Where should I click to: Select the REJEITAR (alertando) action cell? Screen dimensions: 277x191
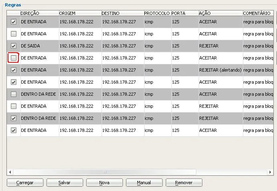pyautogui.click(x=220, y=70)
